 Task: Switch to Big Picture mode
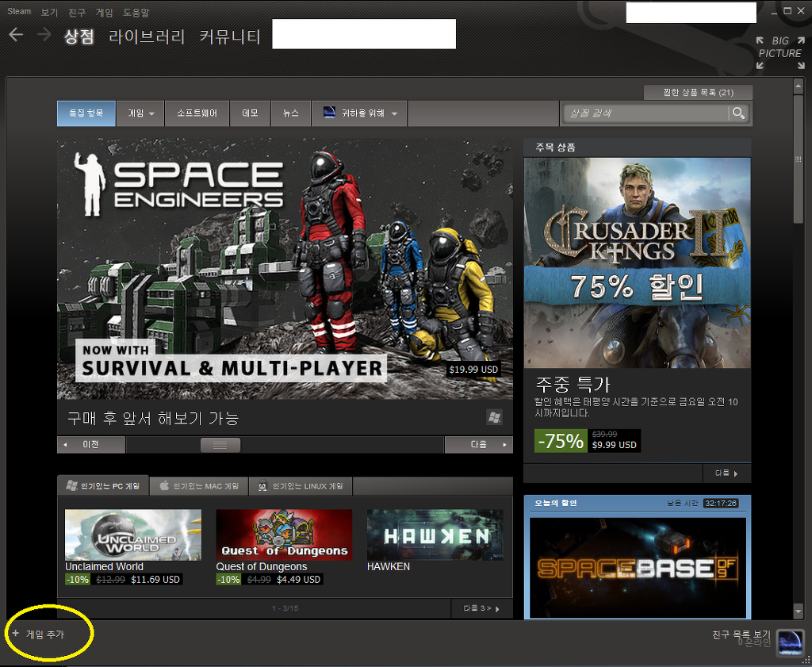pos(779,53)
